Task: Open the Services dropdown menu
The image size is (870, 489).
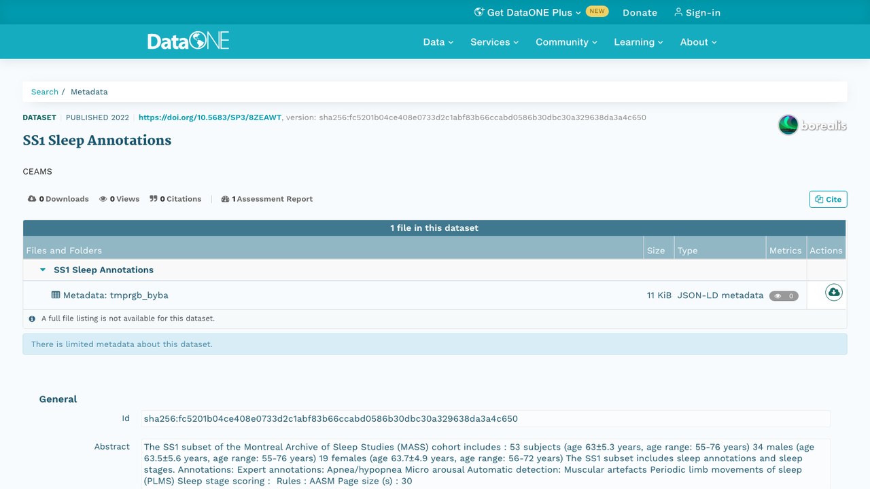Action: pyautogui.click(x=494, y=42)
